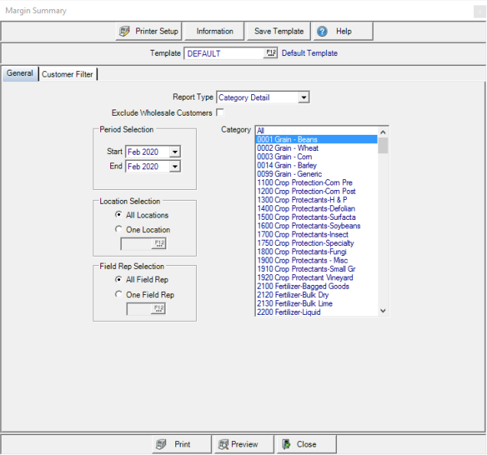The image size is (487, 455).
Task: Select 1900 Crop Protectants - Misc
Action: 316,260
